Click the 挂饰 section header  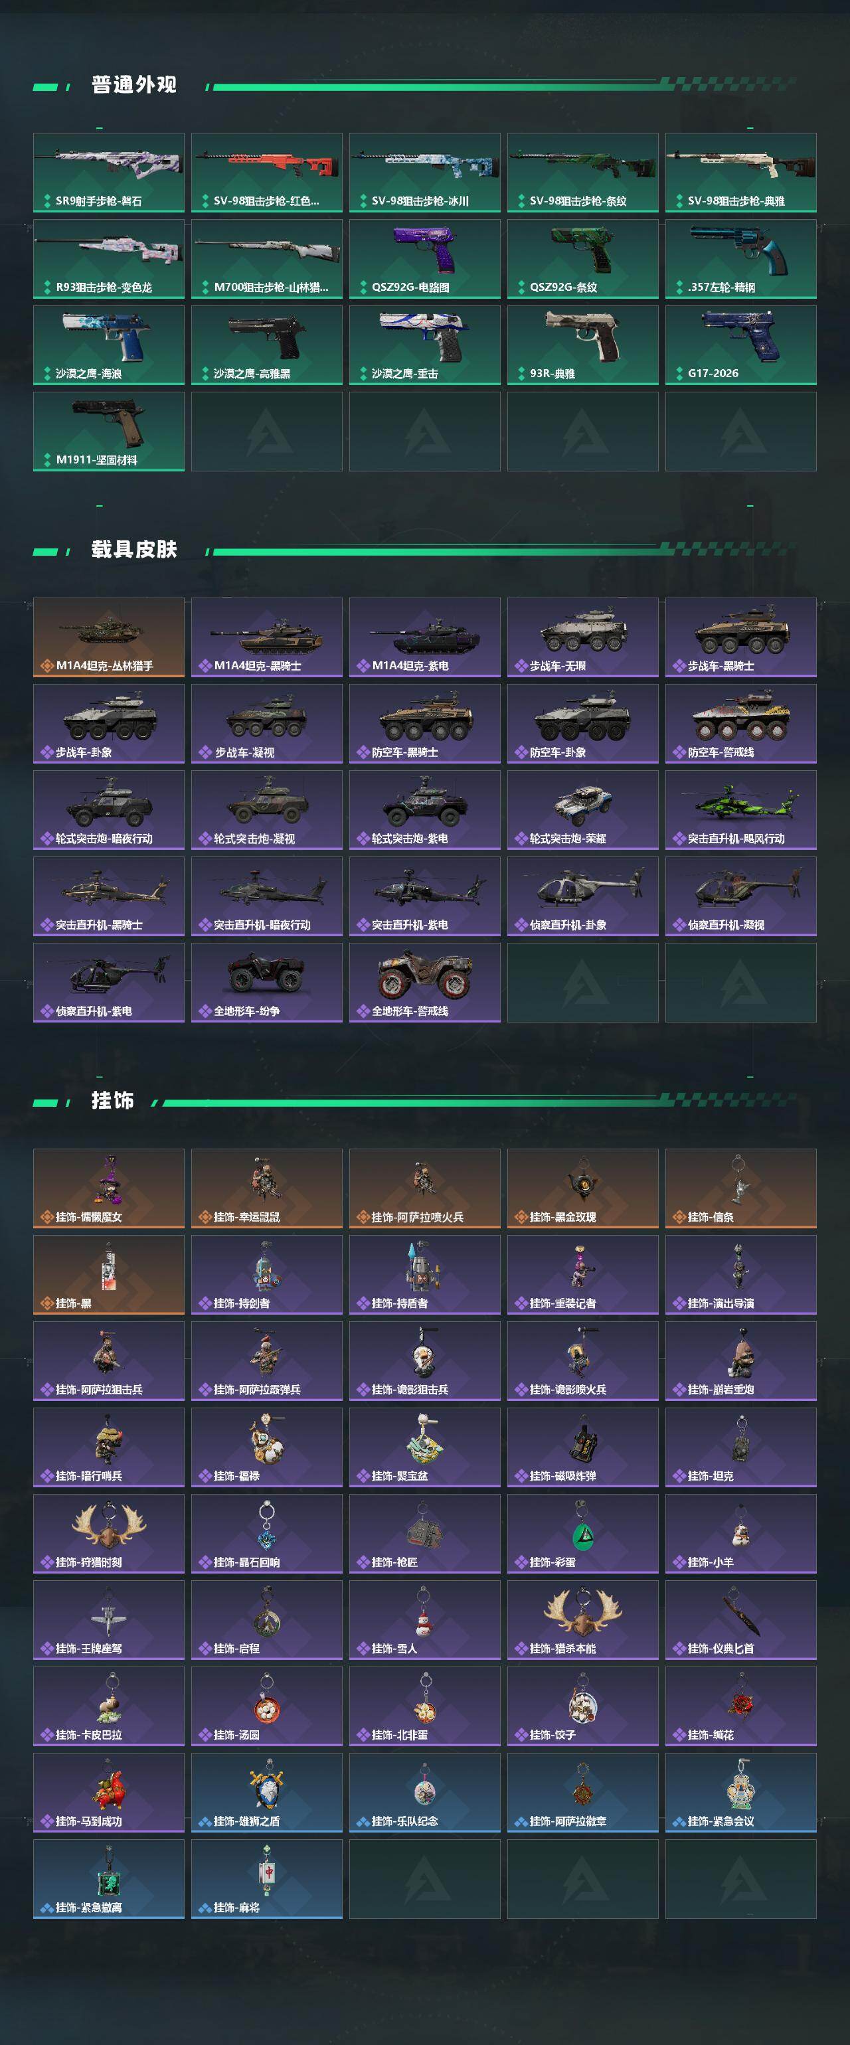[x=113, y=1100]
